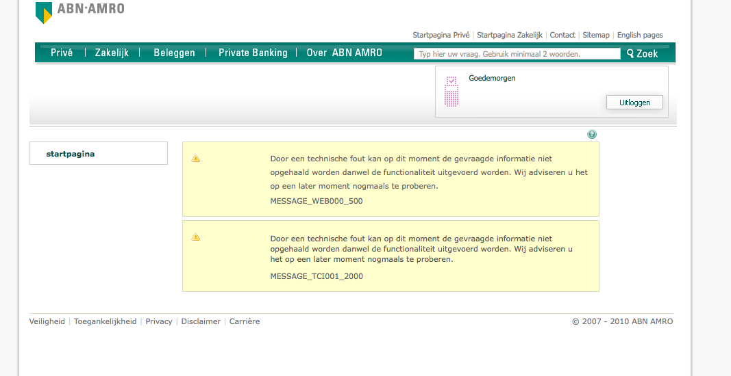This screenshot has width=731, height=376.
Task: Open the Startpagina Privé link
Action: [x=441, y=35]
